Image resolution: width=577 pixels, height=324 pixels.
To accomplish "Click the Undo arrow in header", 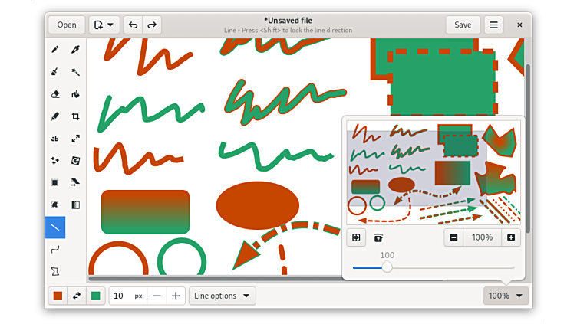I will click(134, 25).
